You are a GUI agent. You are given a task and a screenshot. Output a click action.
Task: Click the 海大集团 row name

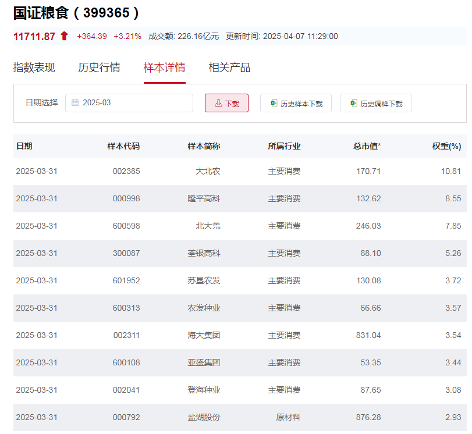pos(204,336)
